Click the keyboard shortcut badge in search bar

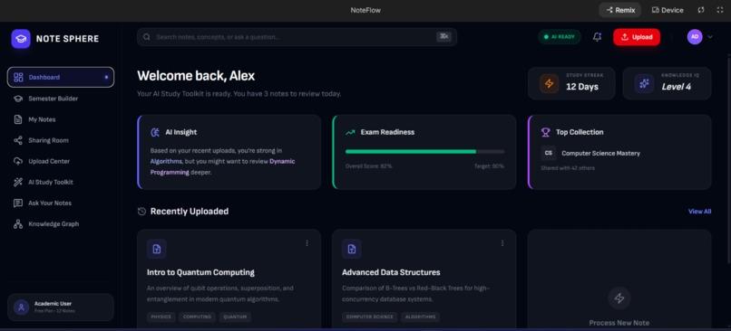(443, 37)
